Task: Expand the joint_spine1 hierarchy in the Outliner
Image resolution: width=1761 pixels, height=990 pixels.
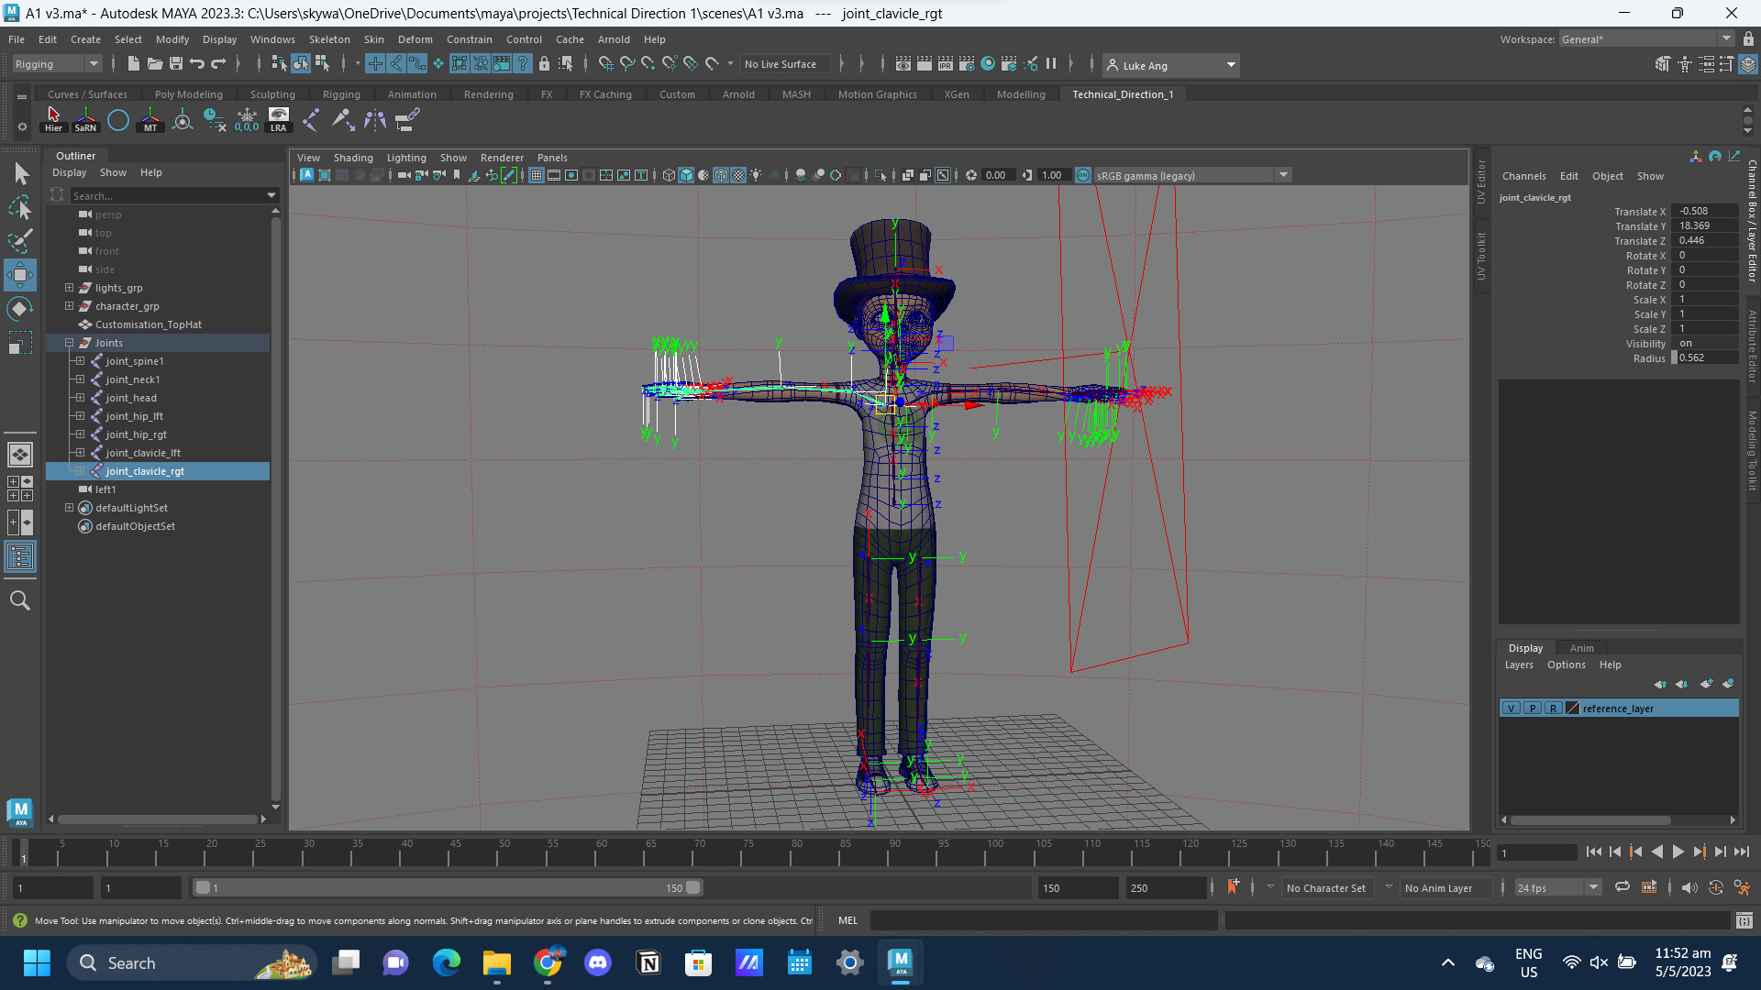Action: tap(79, 361)
